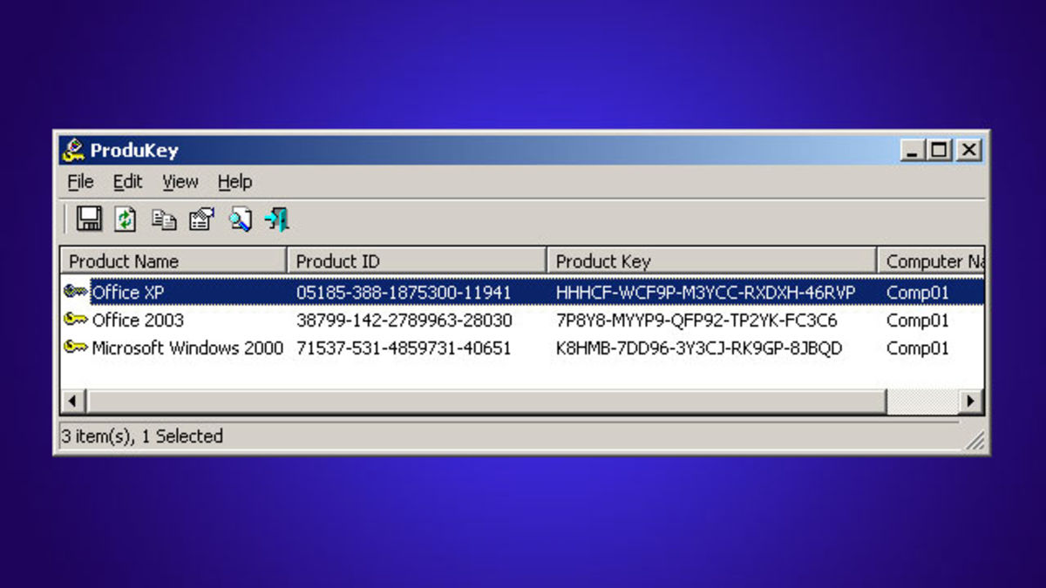
Task: Click the Product Key column header
Action: [711, 261]
